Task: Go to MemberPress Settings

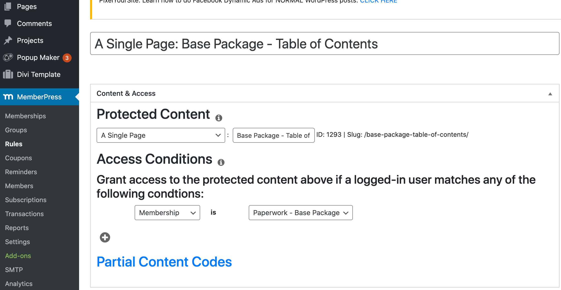Action: pos(18,242)
